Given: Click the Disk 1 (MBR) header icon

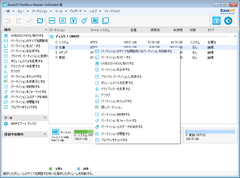Looking at the screenshot, I should click(52, 36).
